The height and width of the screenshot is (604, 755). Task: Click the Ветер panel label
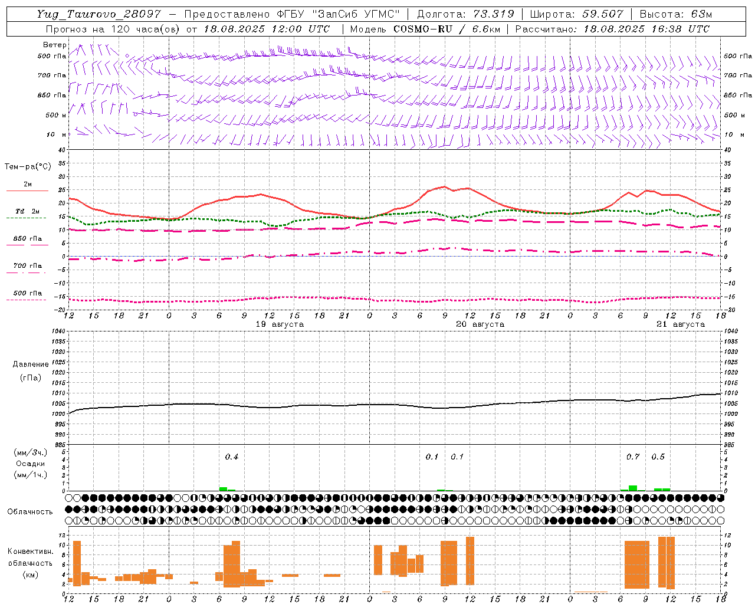55,45
